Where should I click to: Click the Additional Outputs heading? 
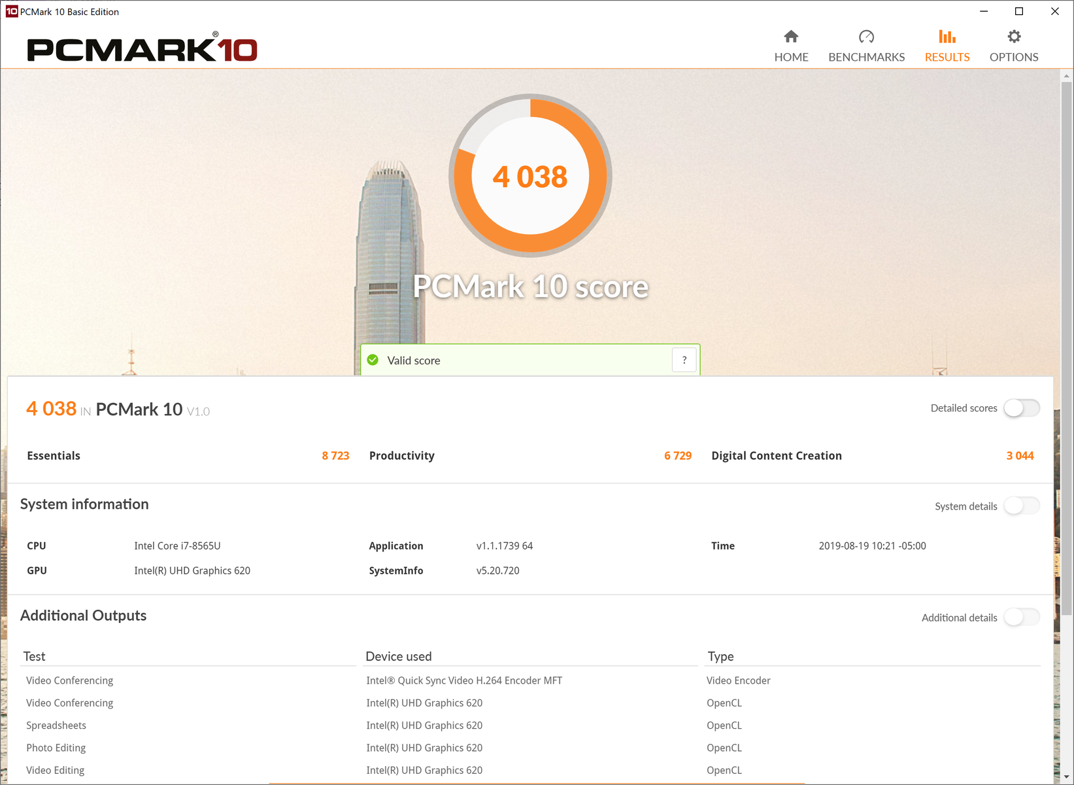pos(84,616)
